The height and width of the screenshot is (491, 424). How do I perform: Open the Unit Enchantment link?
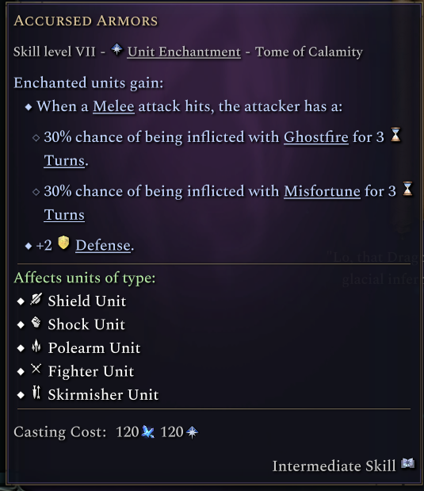184,52
